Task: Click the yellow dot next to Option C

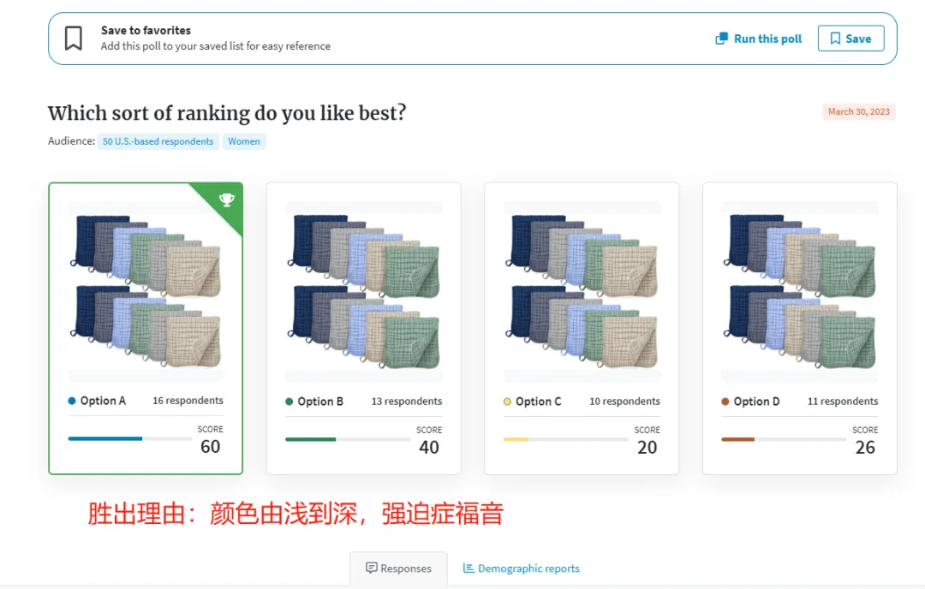Action: pyautogui.click(x=507, y=402)
